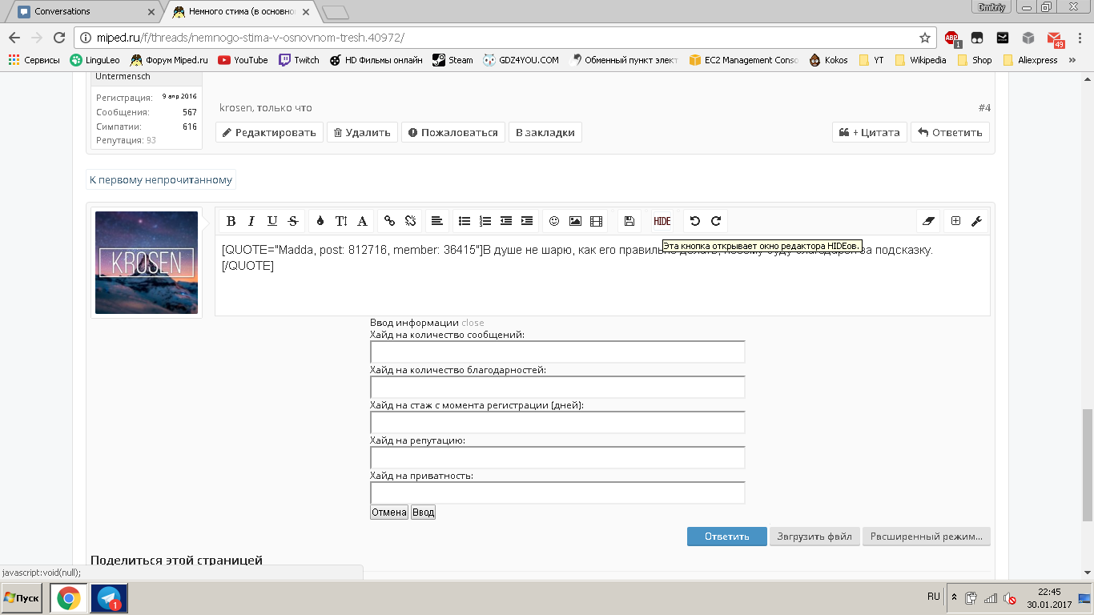
Task: Insert media with the film icon
Action: pyautogui.click(x=596, y=221)
